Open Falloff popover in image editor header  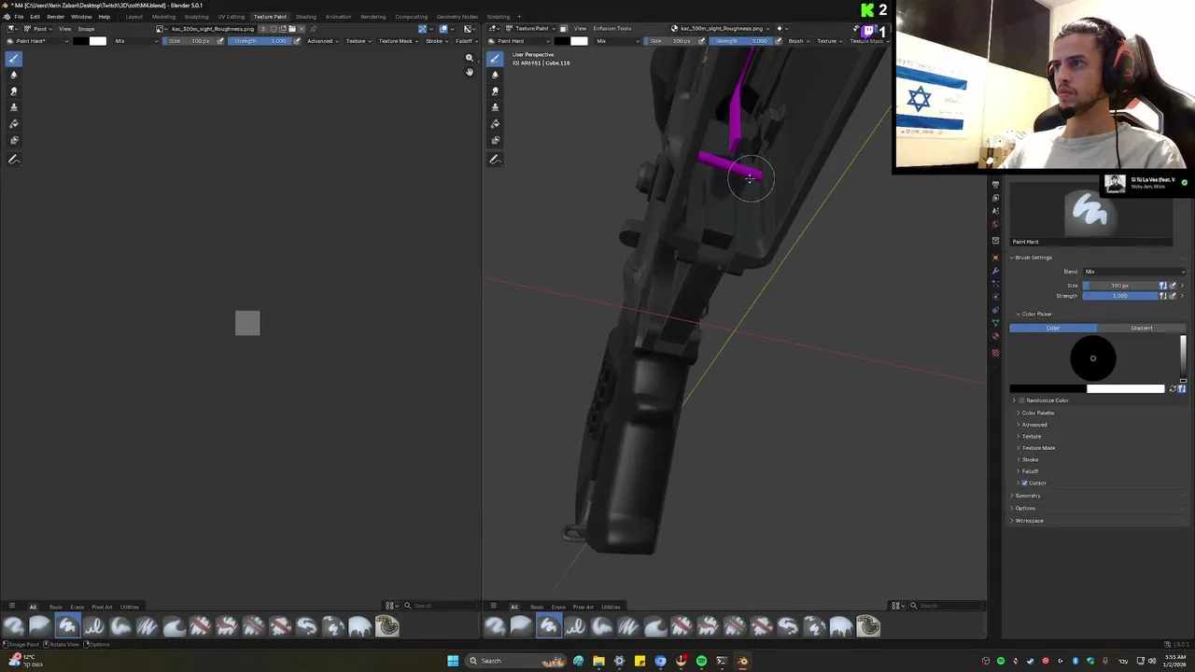tap(466, 41)
